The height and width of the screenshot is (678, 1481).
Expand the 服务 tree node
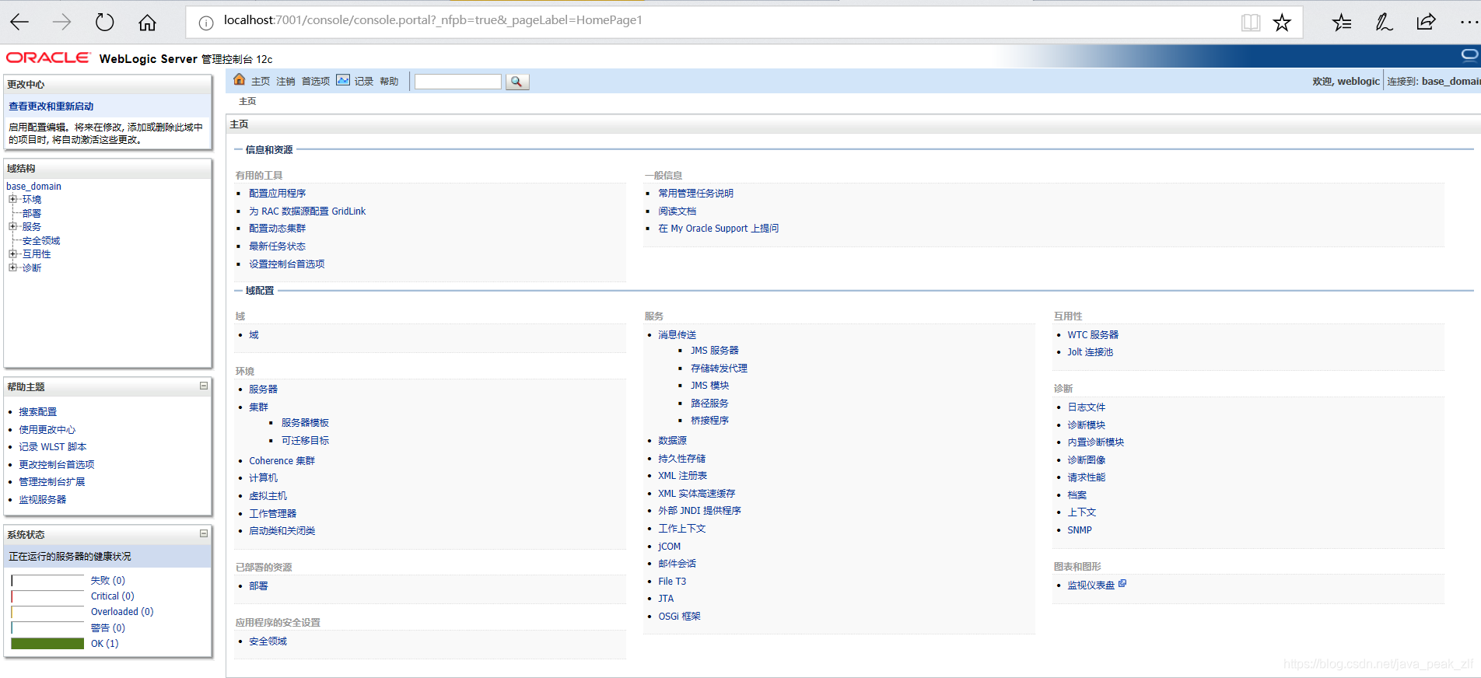12,226
